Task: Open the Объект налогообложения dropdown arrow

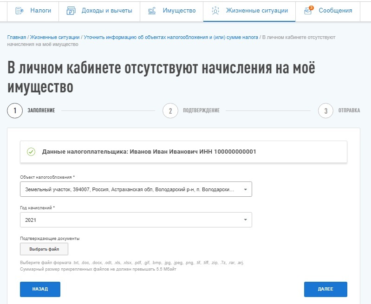Action: click(x=245, y=189)
